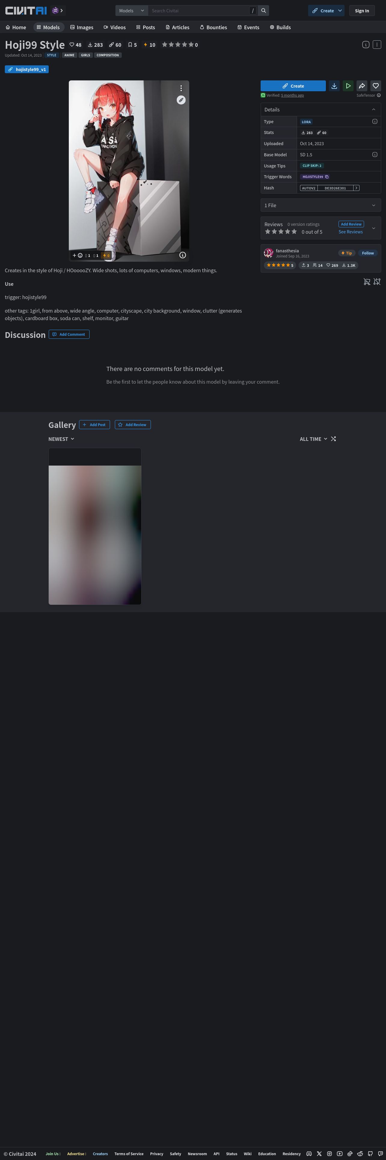386x1160 pixels.
Task: Open the blurred gallery image thumbnail
Action: click(x=95, y=535)
